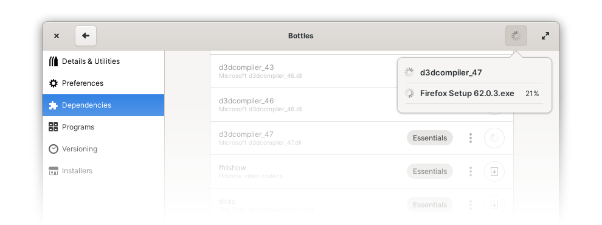Install dirac with its download button
Image resolution: width=602 pixels, height=225 pixels.
pyautogui.click(x=494, y=205)
